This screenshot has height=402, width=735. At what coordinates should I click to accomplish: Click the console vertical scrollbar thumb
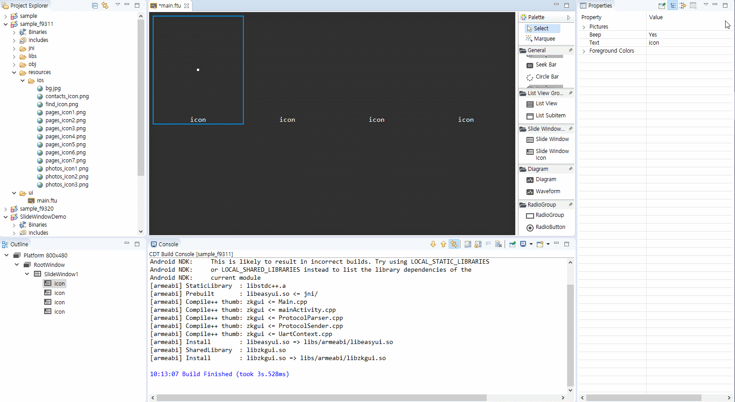(570, 335)
